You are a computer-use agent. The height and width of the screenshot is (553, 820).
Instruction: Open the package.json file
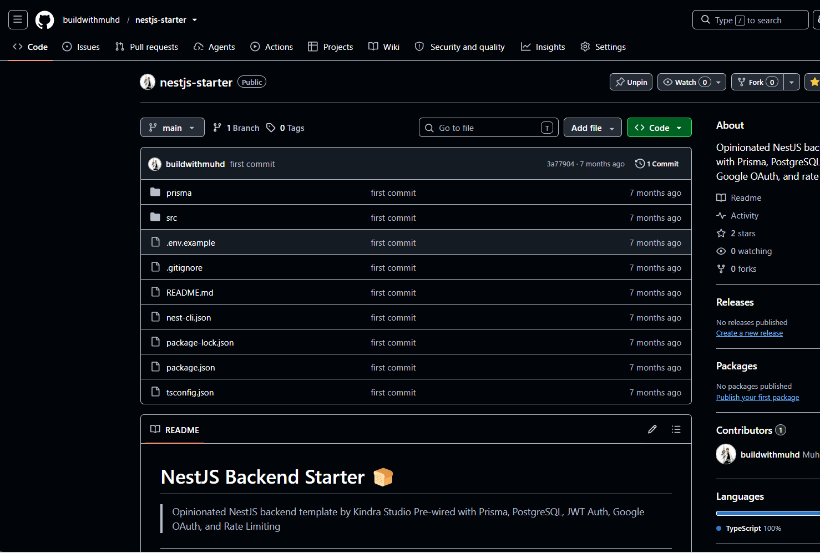(x=190, y=367)
